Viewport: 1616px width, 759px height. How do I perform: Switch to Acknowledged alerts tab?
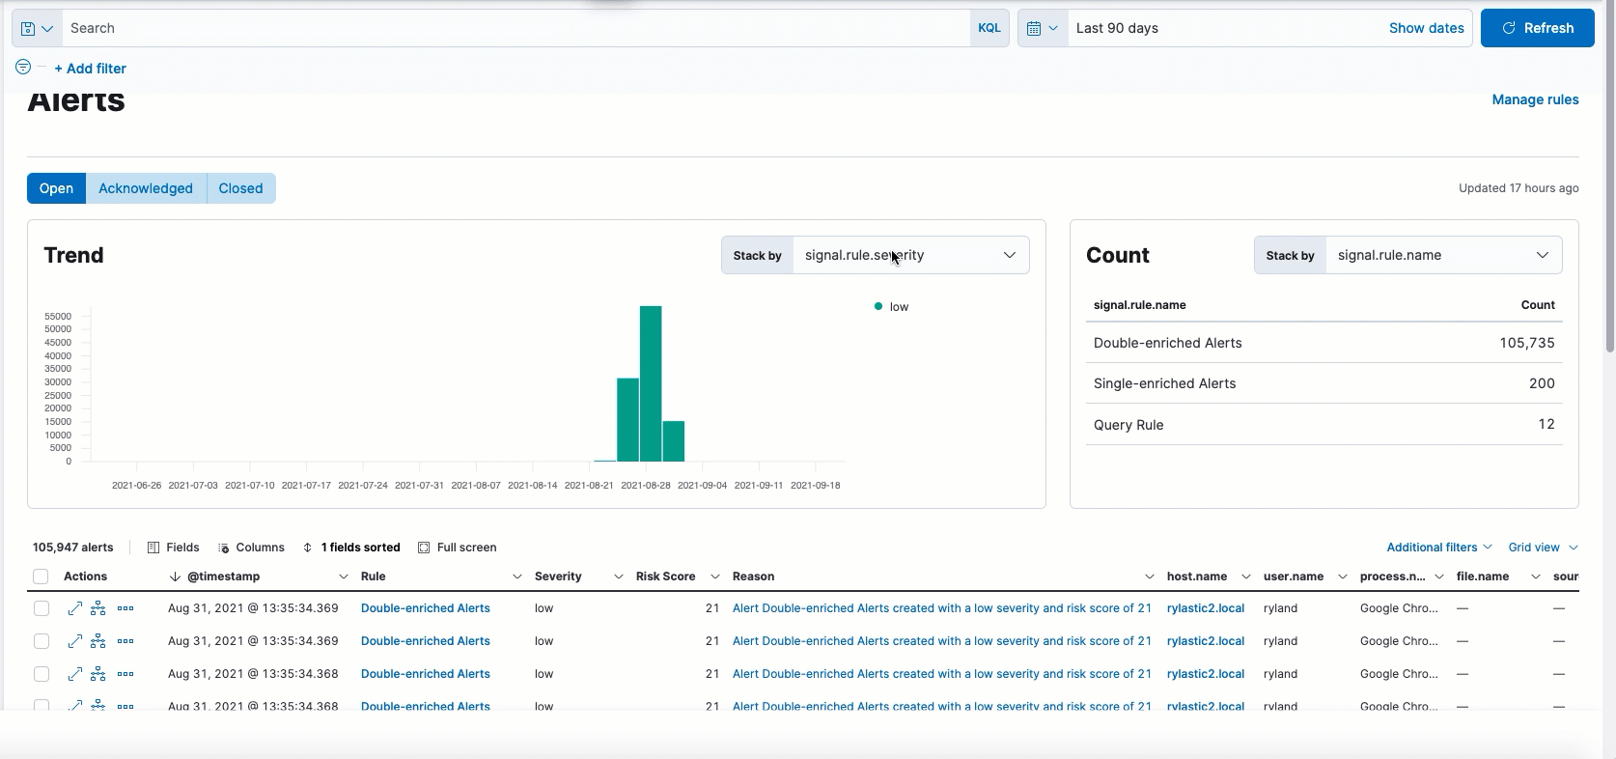[x=146, y=188]
